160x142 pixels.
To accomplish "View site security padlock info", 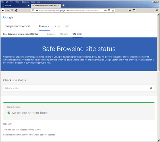I will (37, 11).
